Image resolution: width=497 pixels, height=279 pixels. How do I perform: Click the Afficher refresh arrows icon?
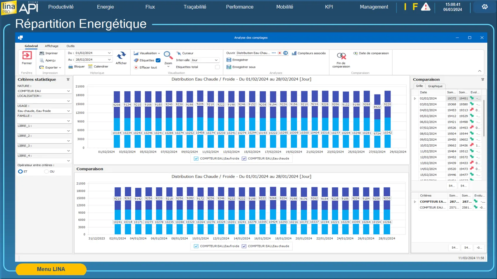(x=121, y=55)
